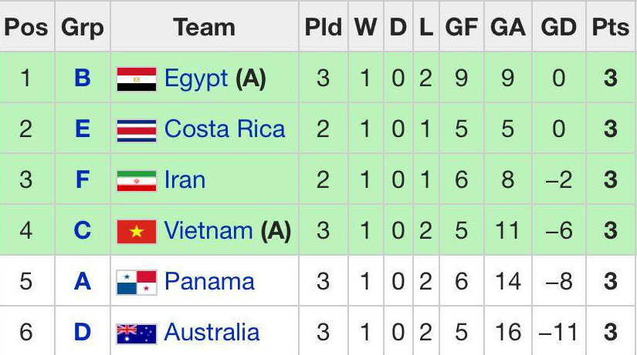This screenshot has width=637, height=355.
Task: Visit the Australia team link
Action: [212, 333]
